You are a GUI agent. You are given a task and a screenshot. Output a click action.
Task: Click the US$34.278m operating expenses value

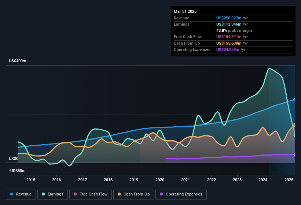(x=228, y=50)
